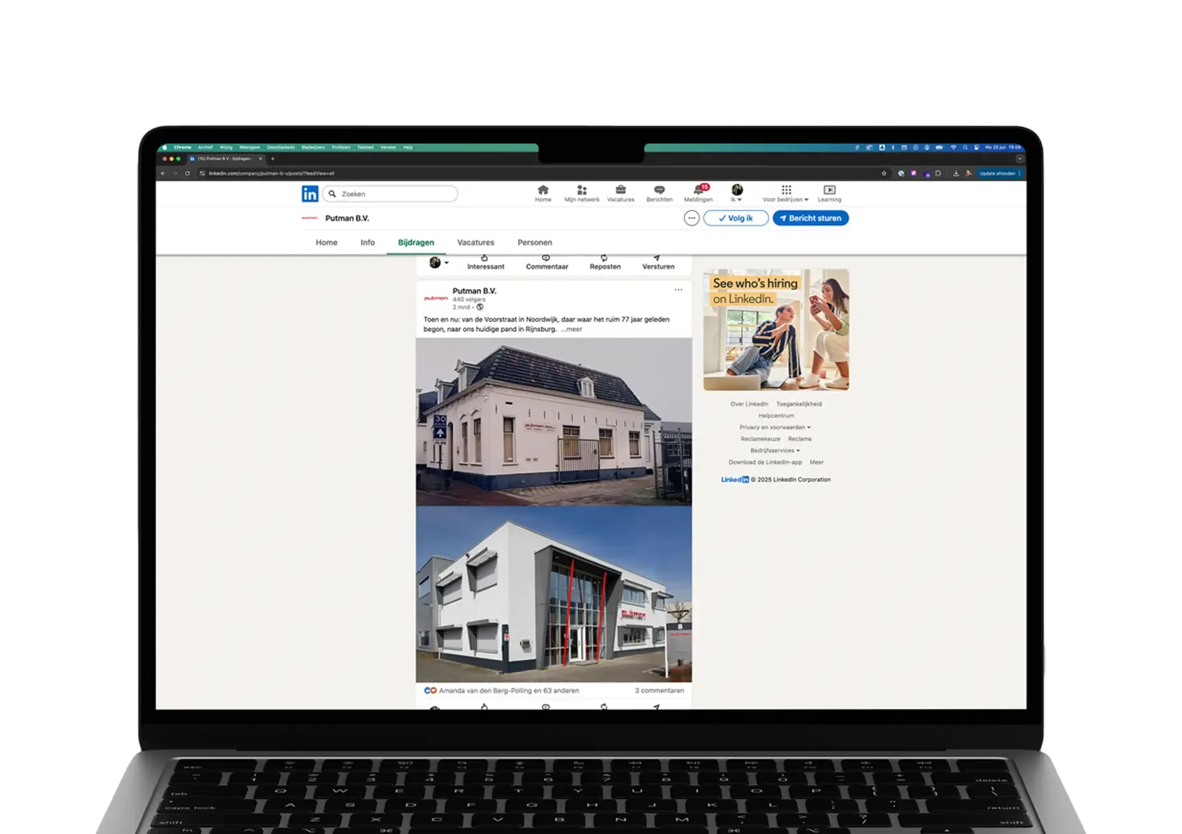The width and height of the screenshot is (1182, 834).
Task: Expand the Bedrijfsservices dropdown
Action: [x=775, y=450]
